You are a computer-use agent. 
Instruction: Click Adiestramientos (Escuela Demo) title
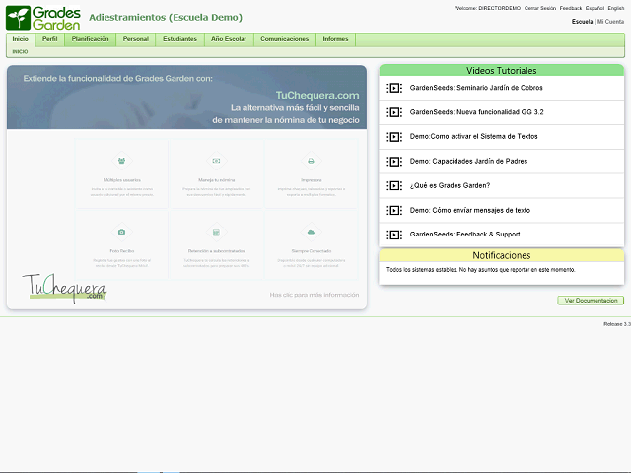166,18
